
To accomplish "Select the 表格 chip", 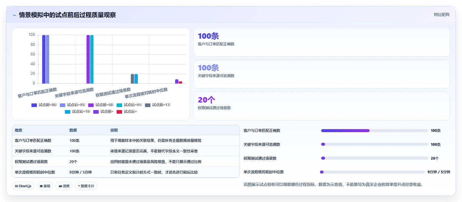I will point(45,186).
